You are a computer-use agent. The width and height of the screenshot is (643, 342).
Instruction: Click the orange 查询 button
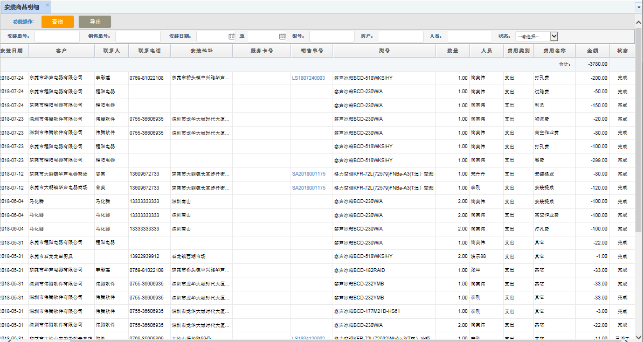coord(58,22)
